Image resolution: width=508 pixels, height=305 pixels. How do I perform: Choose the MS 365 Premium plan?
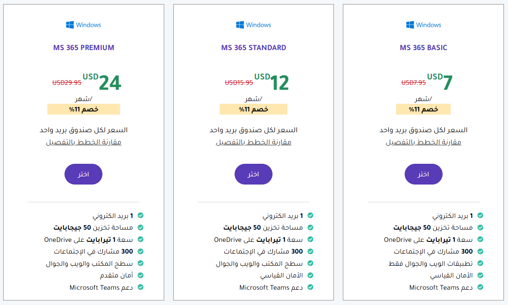(x=83, y=174)
